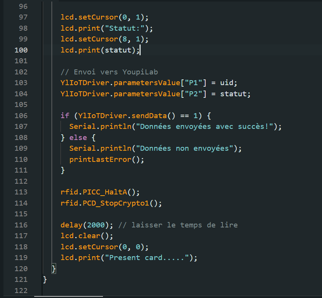The width and height of the screenshot is (322, 298).
Task: Click the highlighted closing brace on line 120
Action: point(53,269)
